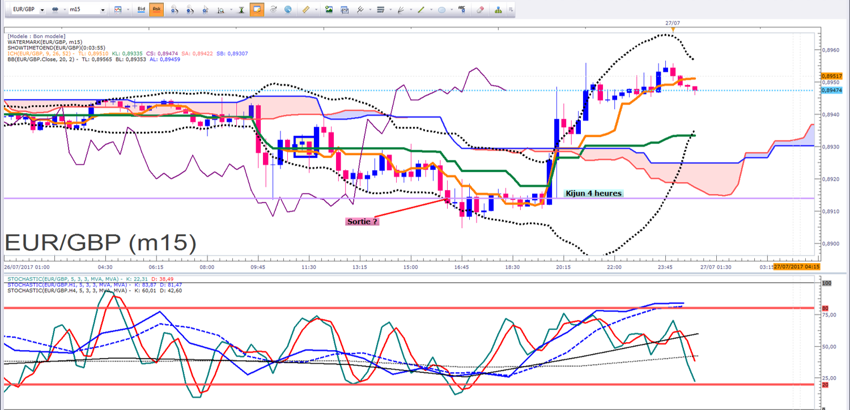Toggle the Ask price button
Viewport: 850px width, 410px height.
pyautogui.click(x=156, y=10)
